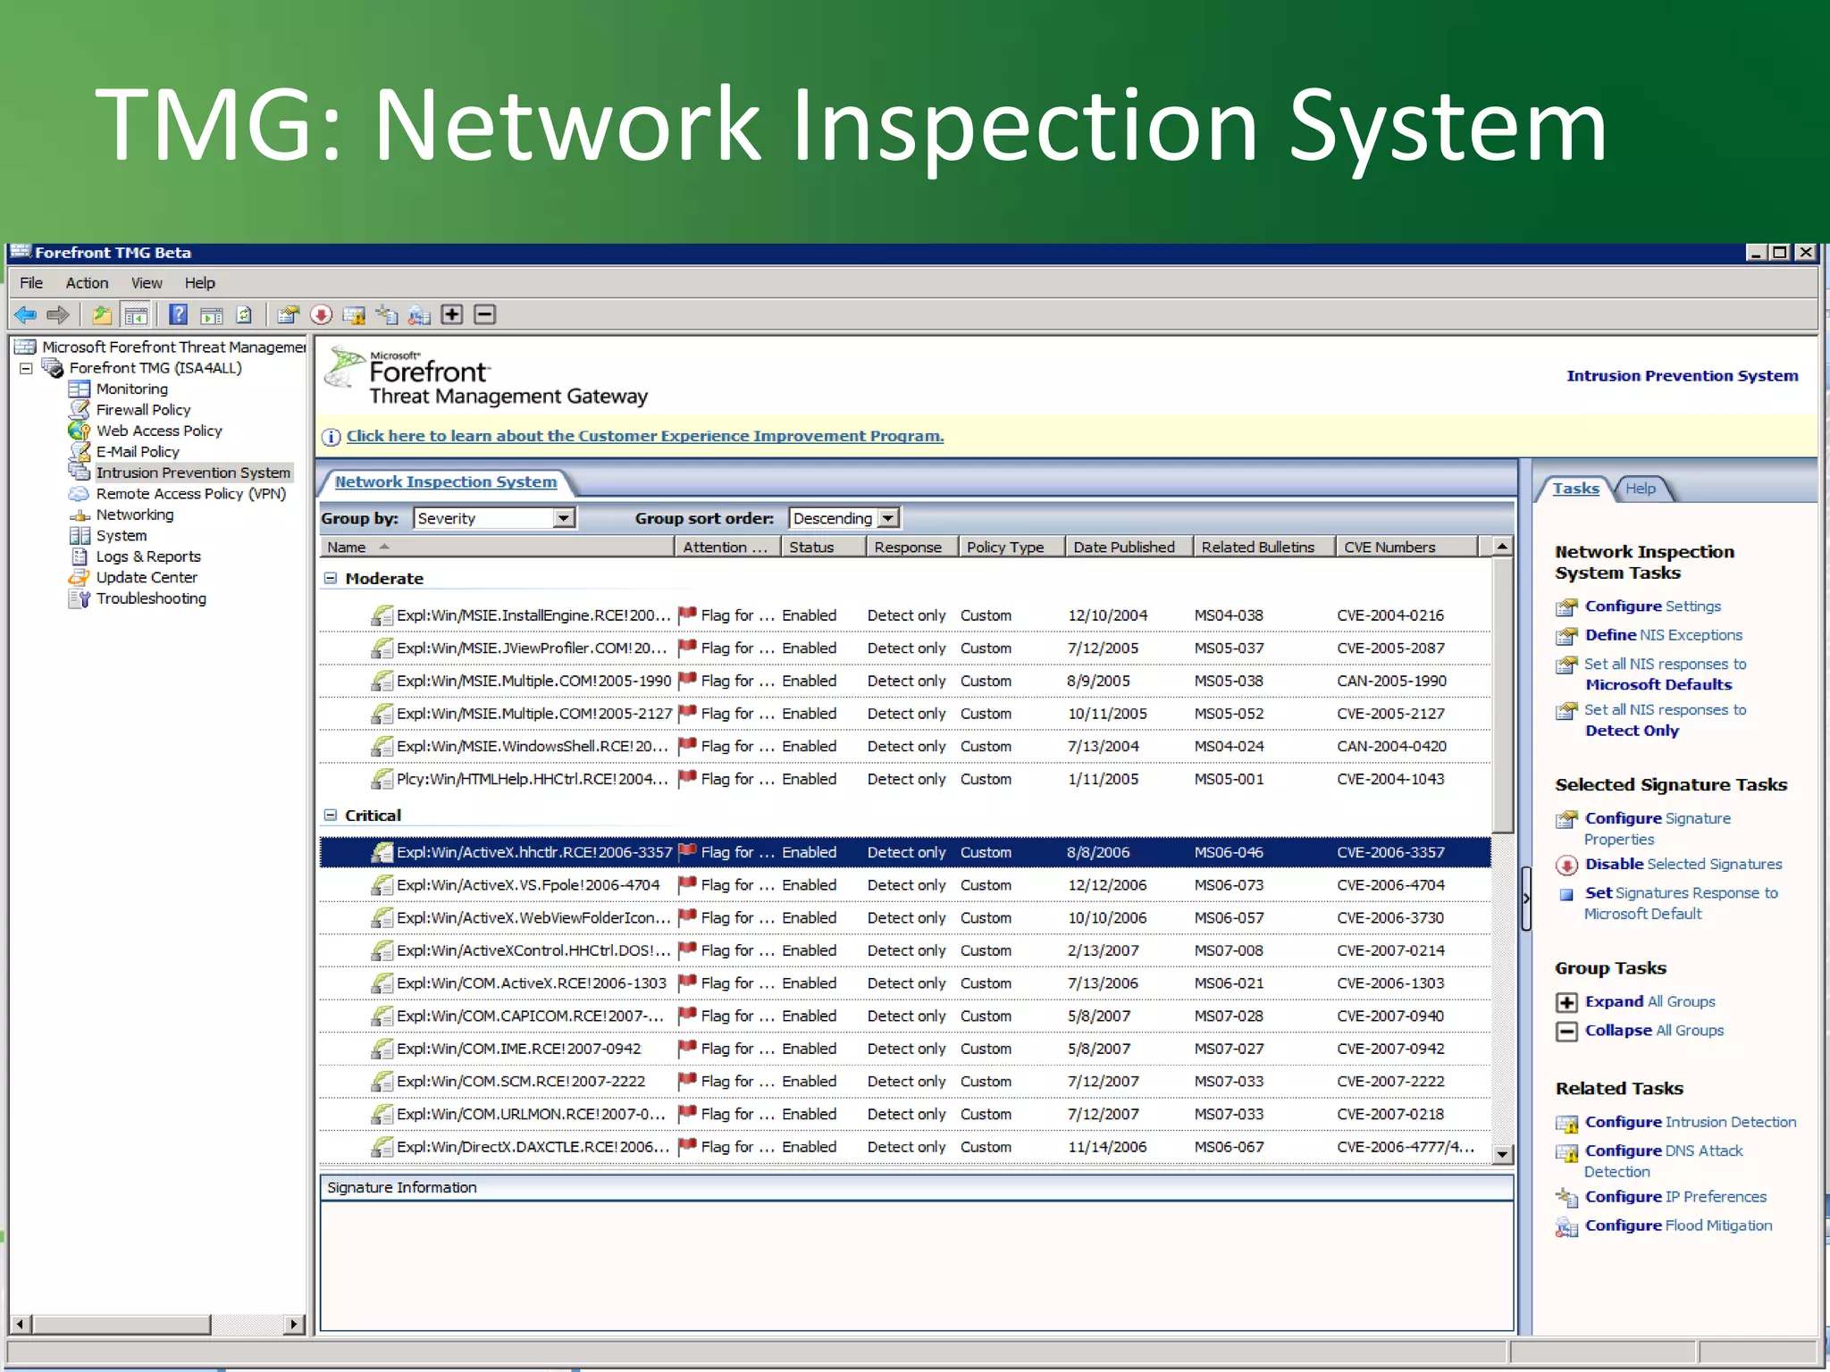Click the MS05-052 related bulletin cell

[1229, 714]
